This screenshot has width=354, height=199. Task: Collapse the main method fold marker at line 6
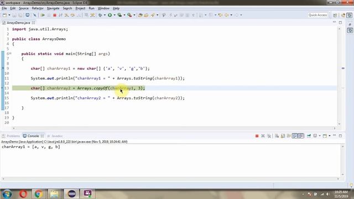pos(11,54)
